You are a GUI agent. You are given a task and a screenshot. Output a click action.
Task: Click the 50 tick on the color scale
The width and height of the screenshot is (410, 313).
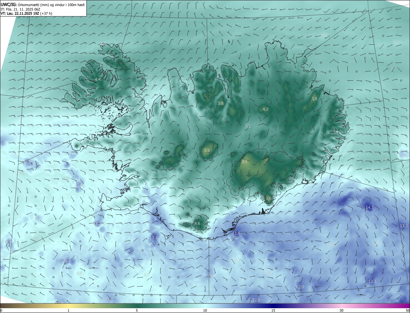click(x=407, y=311)
